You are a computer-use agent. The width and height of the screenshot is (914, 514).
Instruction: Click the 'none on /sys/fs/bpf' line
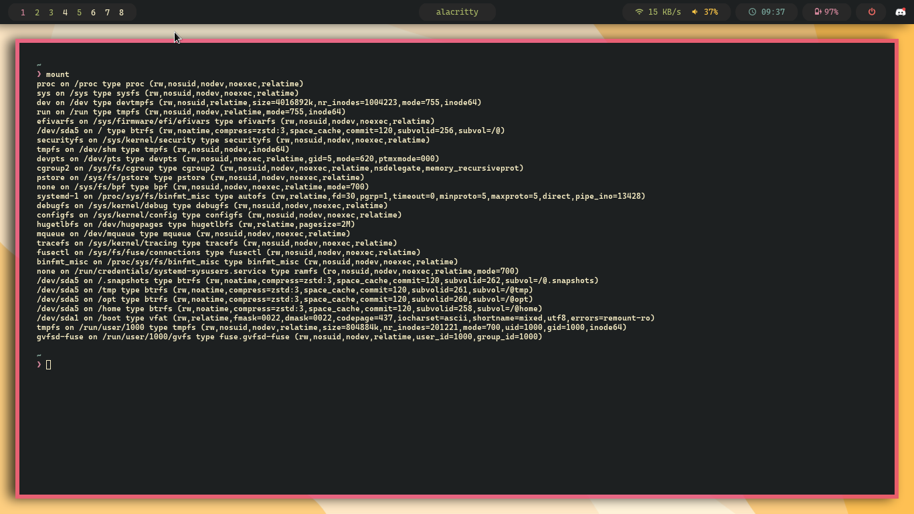tap(203, 187)
